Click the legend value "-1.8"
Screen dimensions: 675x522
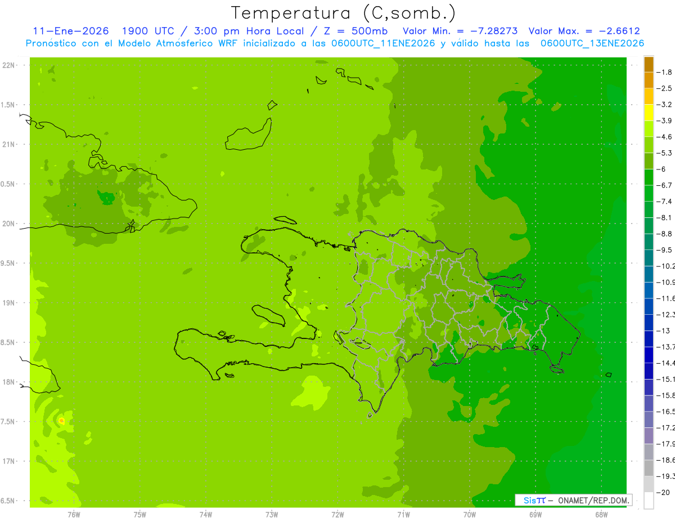click(665, 72)
